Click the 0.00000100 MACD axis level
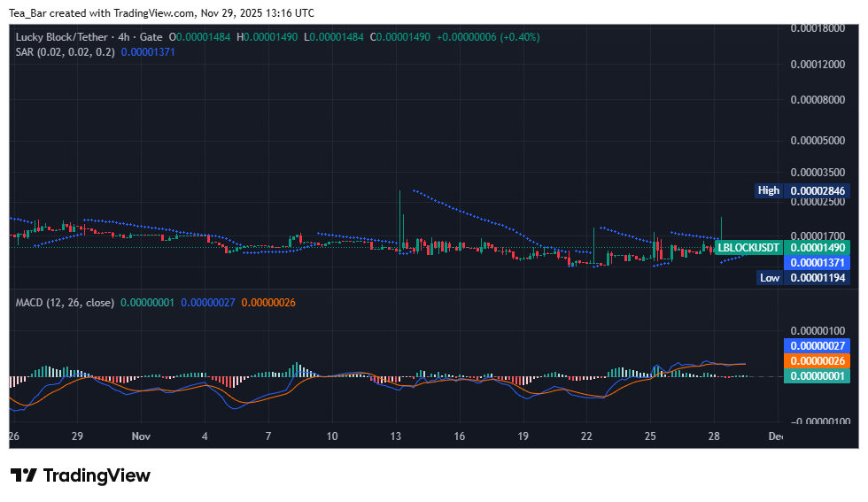Screen dimensions: 868x502 (818, 331)
